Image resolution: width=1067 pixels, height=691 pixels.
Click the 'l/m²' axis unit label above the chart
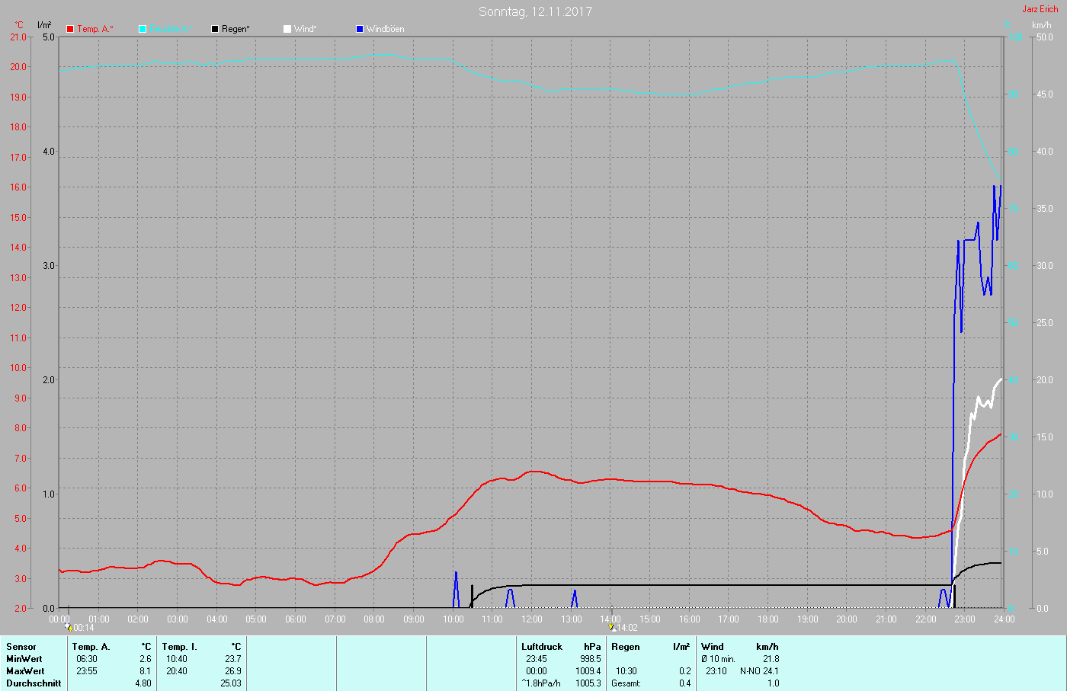click(x=44, y=25)
